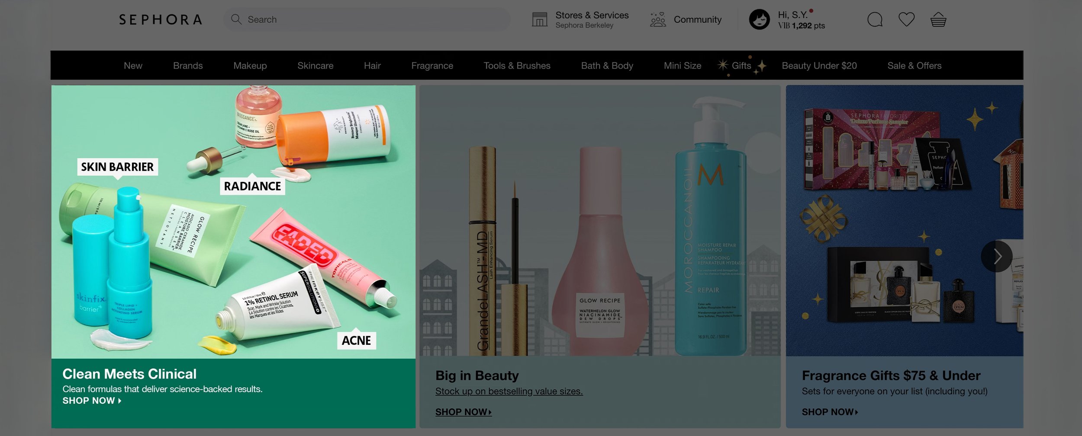Image resolution: width=1082 pixels, height=436 pixels.
Task: Focus the Search input field
Action: (x=367, y=19)
